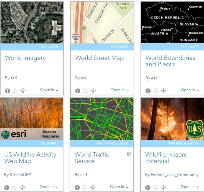Open info for World Traffic Service
Image resolution: width=204 pixels, height=192 pixels.
(77, 188)
